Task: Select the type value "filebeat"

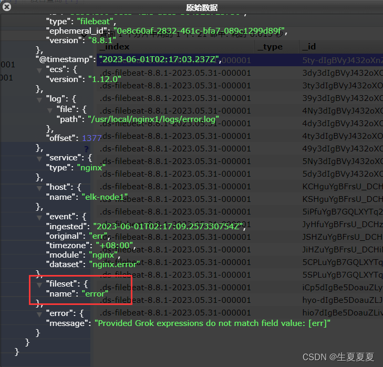Action: pyautogui.click(x=95, y=22)
